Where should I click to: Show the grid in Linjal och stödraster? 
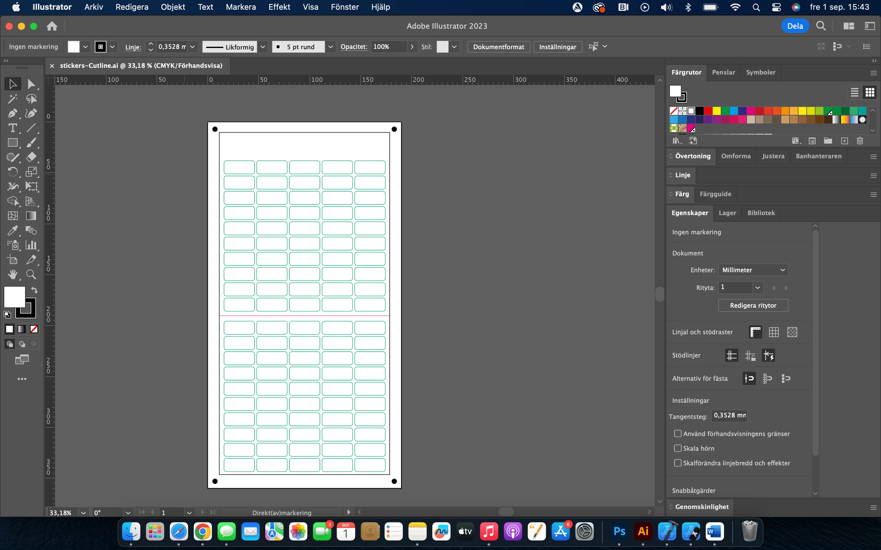coord(774,332)
